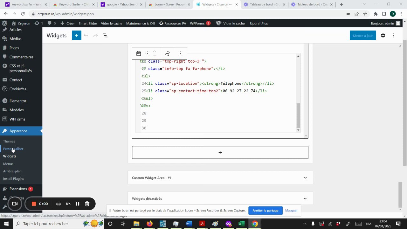Click the camera indicator in the address bar
The image size is (407, 229).
(x=348, y=14)
